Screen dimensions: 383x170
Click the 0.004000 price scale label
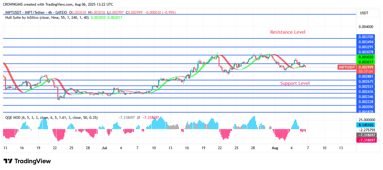(366, 27)
